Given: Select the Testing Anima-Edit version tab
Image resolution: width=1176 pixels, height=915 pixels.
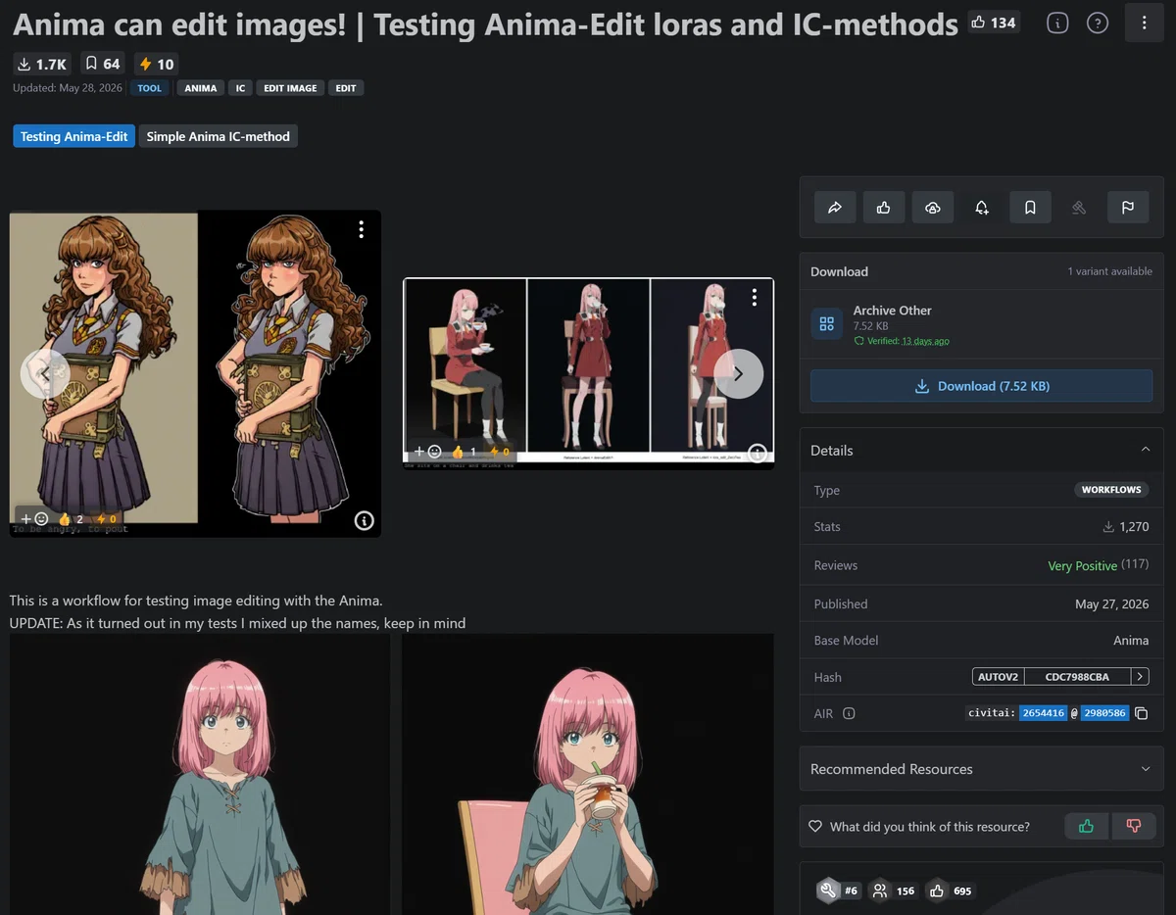Looking at the screenshot, I should tap(73, 136).
